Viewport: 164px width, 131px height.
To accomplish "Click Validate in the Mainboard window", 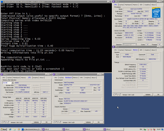I will tap(88, 122).
